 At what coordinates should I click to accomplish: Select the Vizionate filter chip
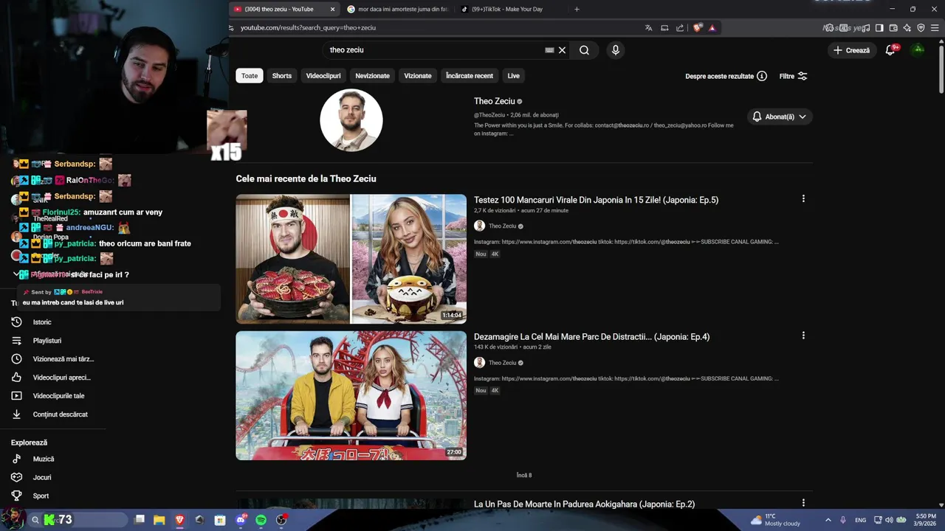418,76
